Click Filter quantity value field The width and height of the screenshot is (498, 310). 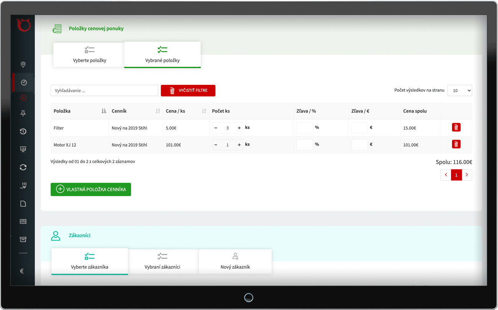pyautogui.click(x=227, y=128)
